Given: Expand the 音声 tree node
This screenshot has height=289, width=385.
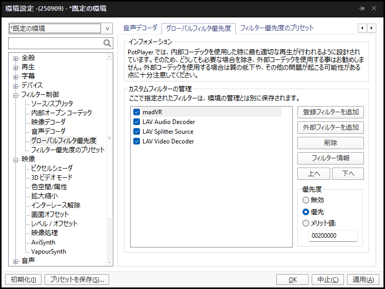Looking at the screenshot, I should click(16, 261).
